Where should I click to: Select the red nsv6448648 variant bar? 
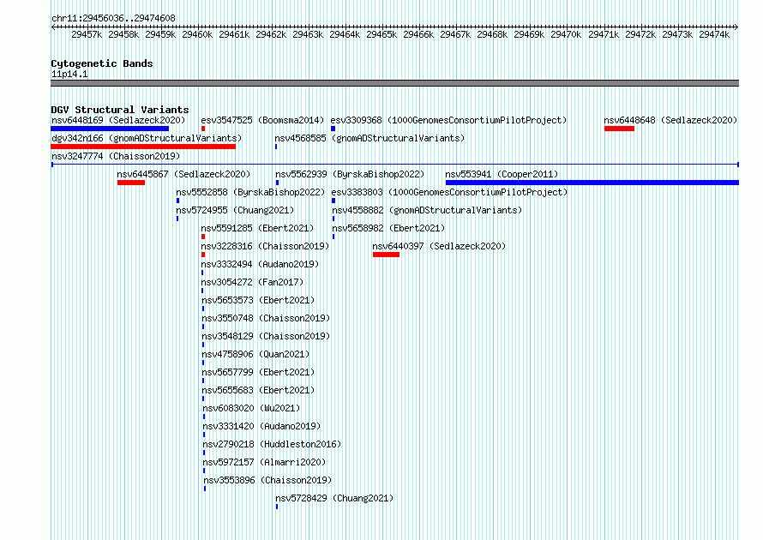(x=619, y=129)
